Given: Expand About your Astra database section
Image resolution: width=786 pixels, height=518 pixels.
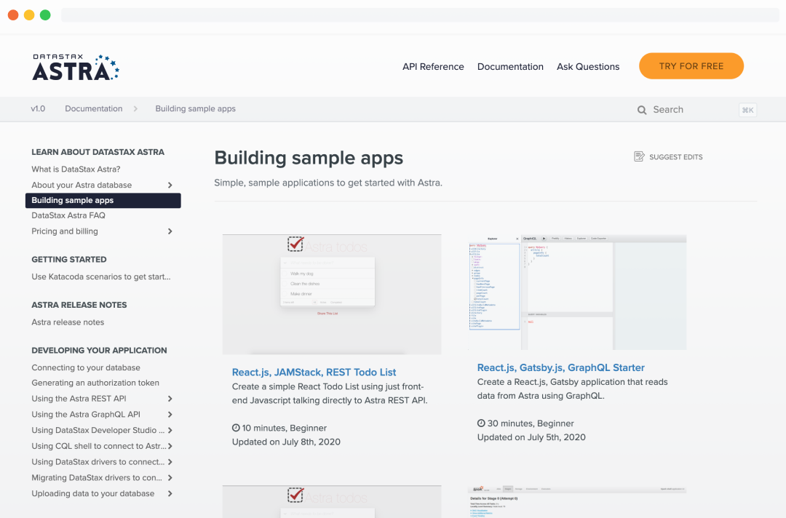Looking at the screenshot, I should (170, 186).
